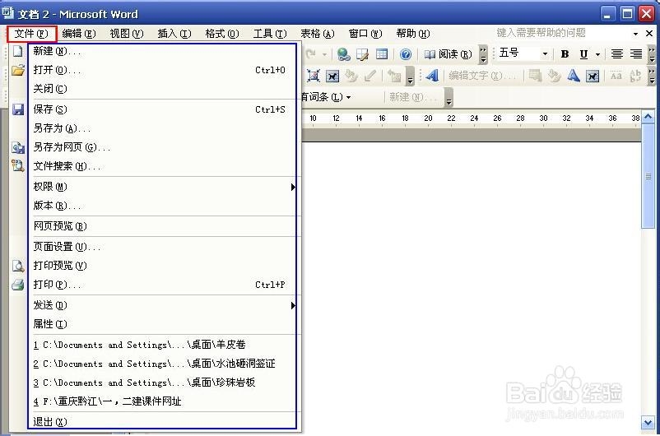Click WordArt toolbar Text Wrapping icon
This screenshot has height=436, width=660.
point(593,76)
